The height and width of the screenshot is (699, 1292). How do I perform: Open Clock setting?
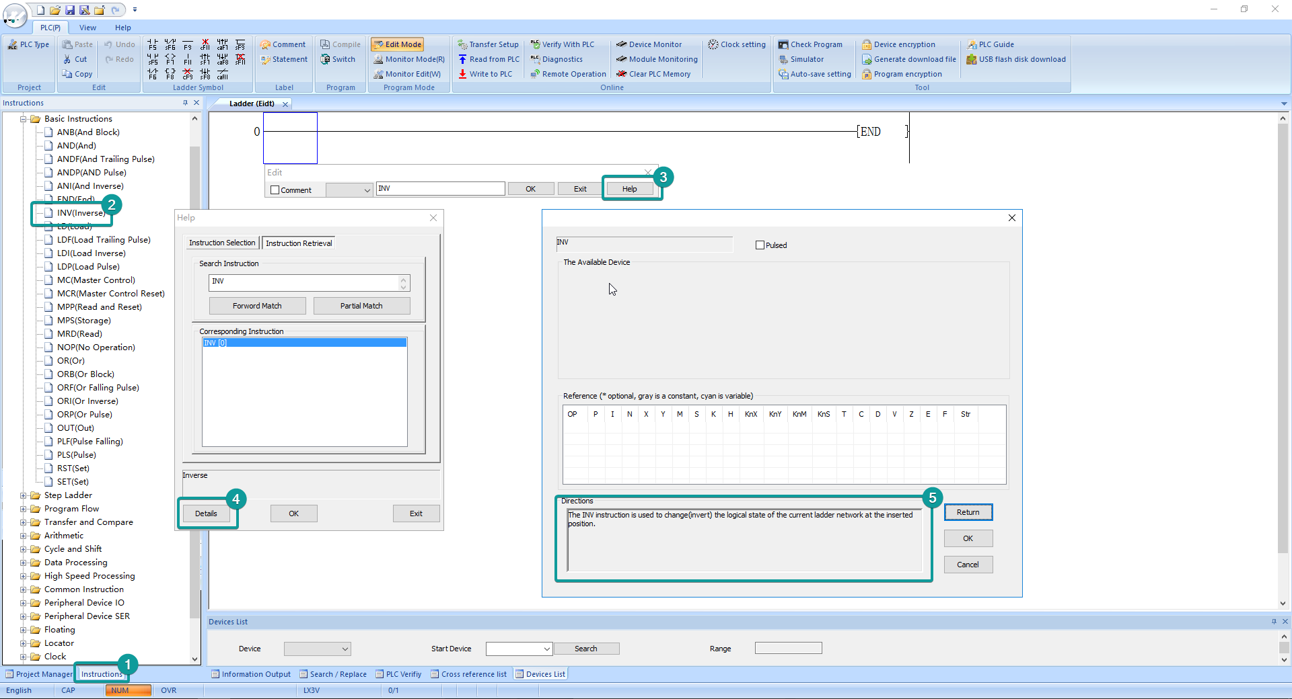pos(737,44)
